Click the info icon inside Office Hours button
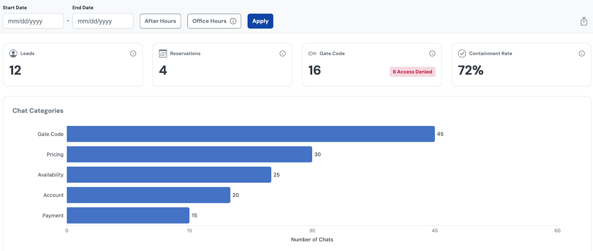Viewport: 593px width, 251px height. pos(233,21)
